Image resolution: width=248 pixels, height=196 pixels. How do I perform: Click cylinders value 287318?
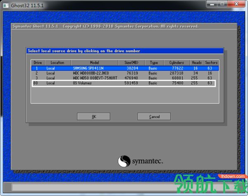click(x=176, y=73)
